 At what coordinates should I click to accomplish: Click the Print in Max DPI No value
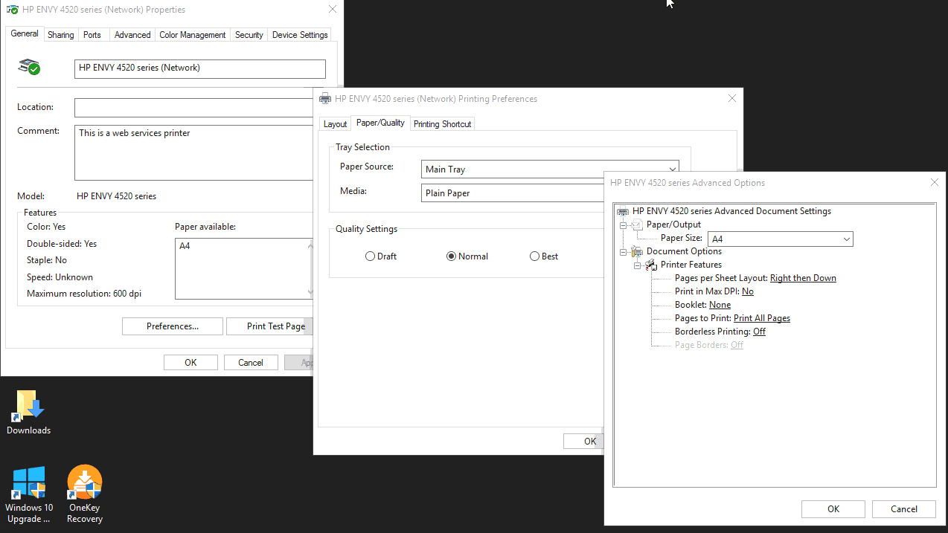coord(748,291)
